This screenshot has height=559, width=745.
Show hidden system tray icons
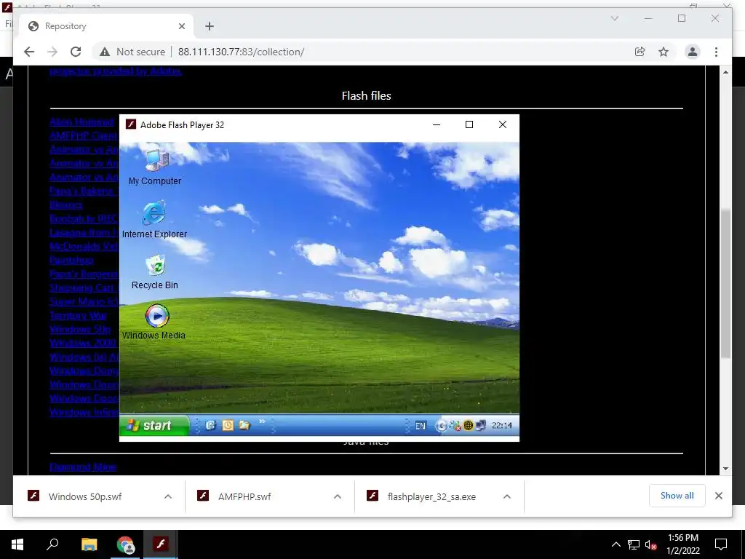pos(615,544)
